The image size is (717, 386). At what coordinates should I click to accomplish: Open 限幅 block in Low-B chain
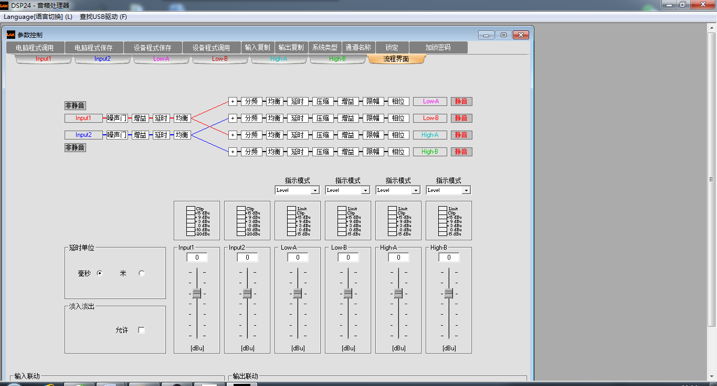click(x=373, y=118)
